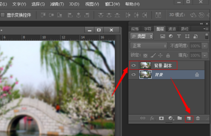The width and height of the screenshot is (211, 136).
Task: Open the 类型 filter dropdown
Action: pos(142,36)
